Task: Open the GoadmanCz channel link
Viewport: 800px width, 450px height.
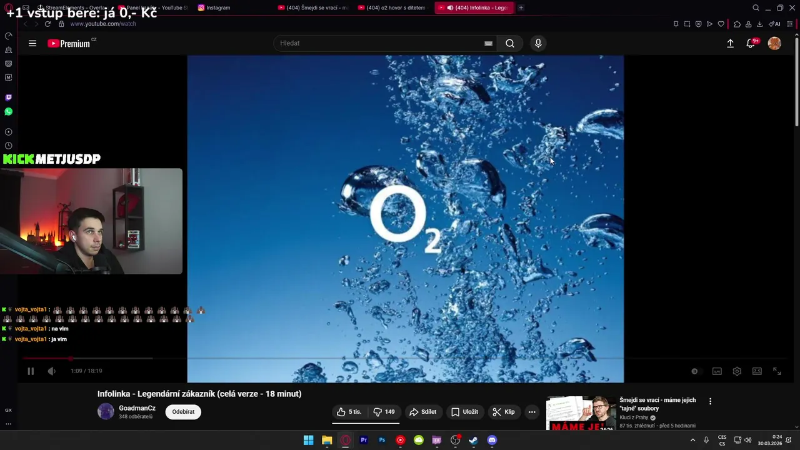Action: click(x=137, y=408)
